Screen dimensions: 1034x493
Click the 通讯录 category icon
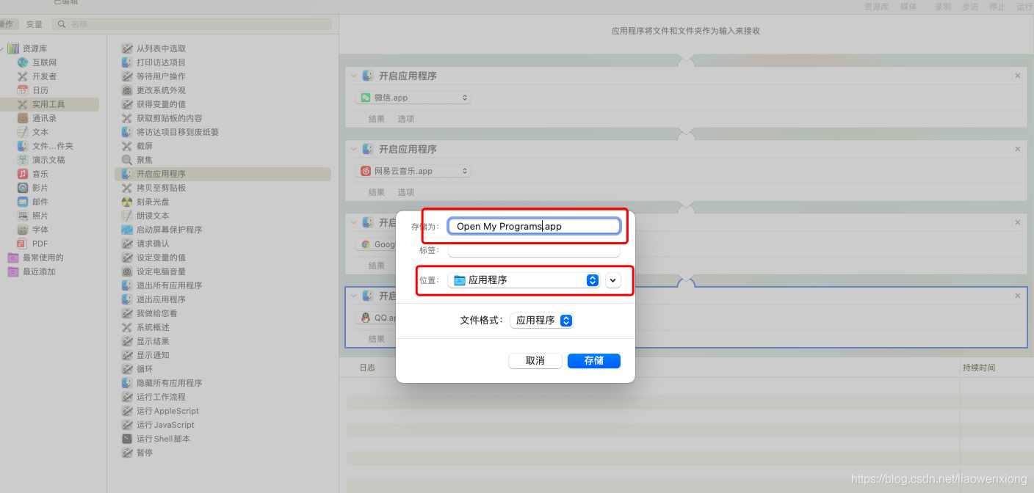point(23,118)
